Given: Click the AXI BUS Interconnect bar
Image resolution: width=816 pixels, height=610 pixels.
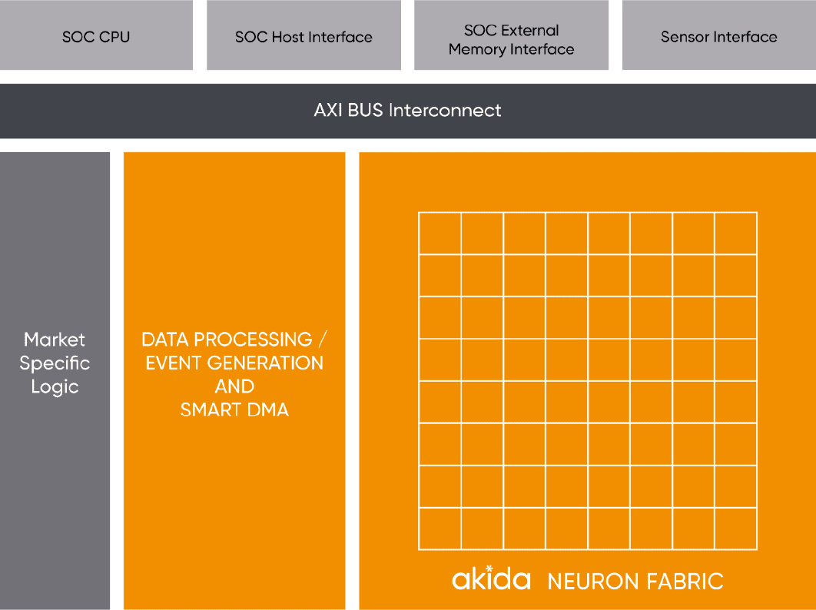Looking at the screenshot, I should (x=408, y=111).
